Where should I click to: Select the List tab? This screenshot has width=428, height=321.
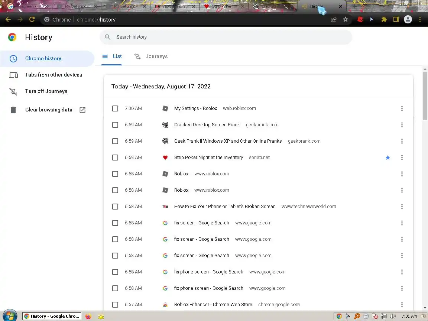coord(111,56)
